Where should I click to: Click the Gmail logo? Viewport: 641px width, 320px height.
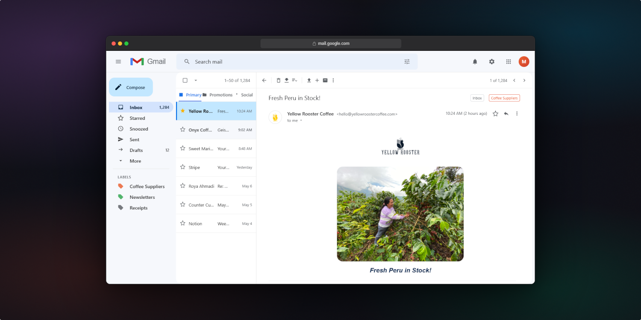coord(148,61)
